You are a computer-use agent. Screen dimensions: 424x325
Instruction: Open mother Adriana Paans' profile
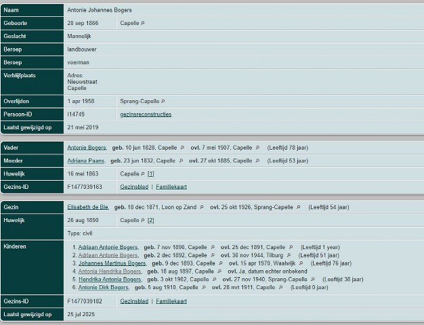86,161
